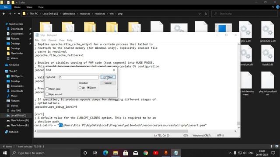This screenshot has width=280, height=157.
Task: Open Share tab in File Explorer ribbon
Action: 29,7
